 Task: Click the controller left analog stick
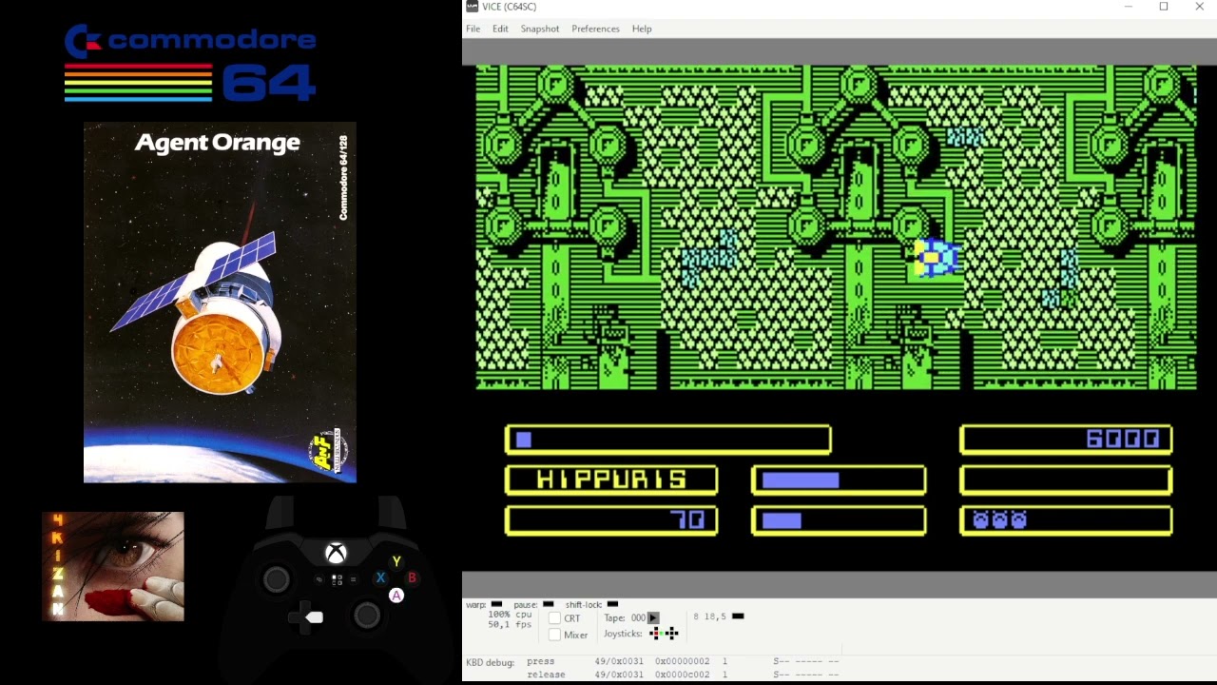click(x=277, y=578)
